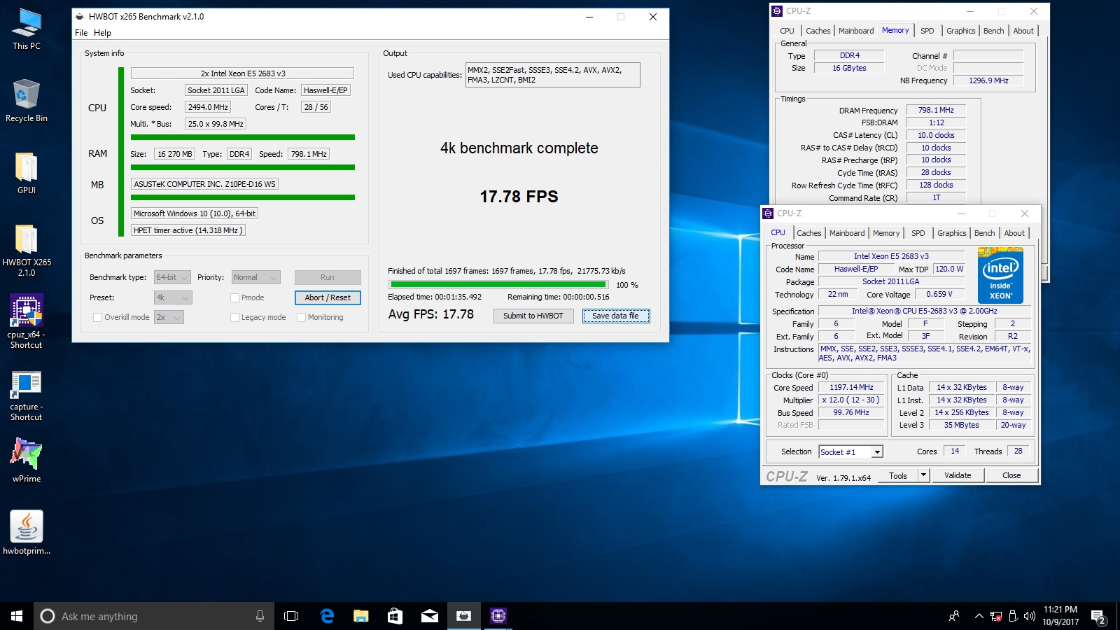Switch to Graphics tab in front CPU-Z

point(951,233)
